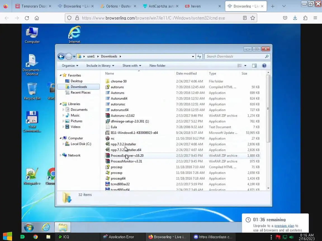The width and height of the screenshot is (322, 241).
Task: Select Pictures library
Action: (76, 121)
